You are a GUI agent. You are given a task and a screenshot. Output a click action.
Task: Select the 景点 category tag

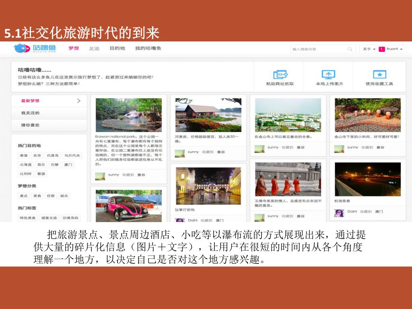click(x=24, y=196)
